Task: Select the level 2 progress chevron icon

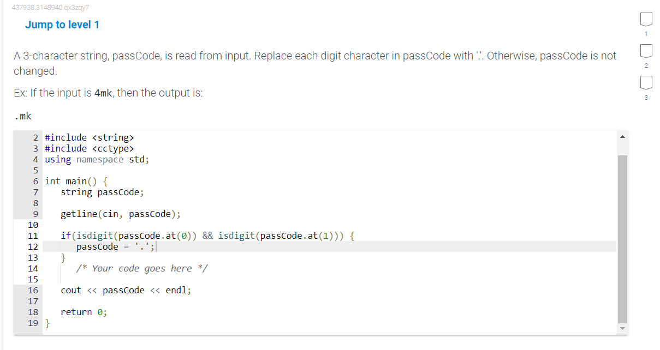Action: pyautogui.click(x=646, y=52)
